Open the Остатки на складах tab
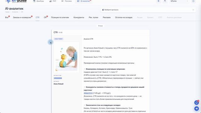 pyautogui.click(x=124, y=18)
